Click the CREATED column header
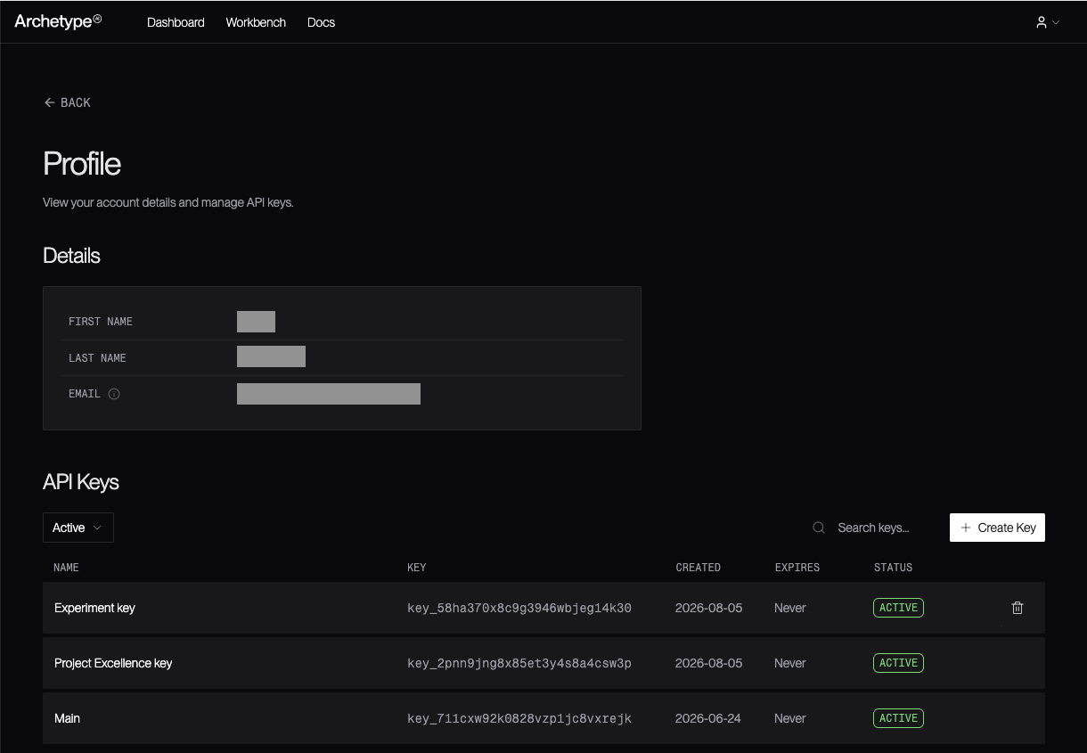1087x753 pixels. [698, 567]
